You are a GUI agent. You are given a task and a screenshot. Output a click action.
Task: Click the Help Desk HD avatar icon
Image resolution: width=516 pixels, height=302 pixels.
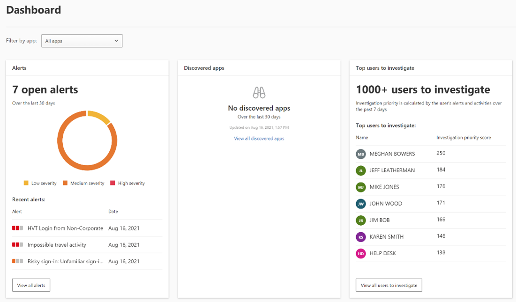coord(360,253)
